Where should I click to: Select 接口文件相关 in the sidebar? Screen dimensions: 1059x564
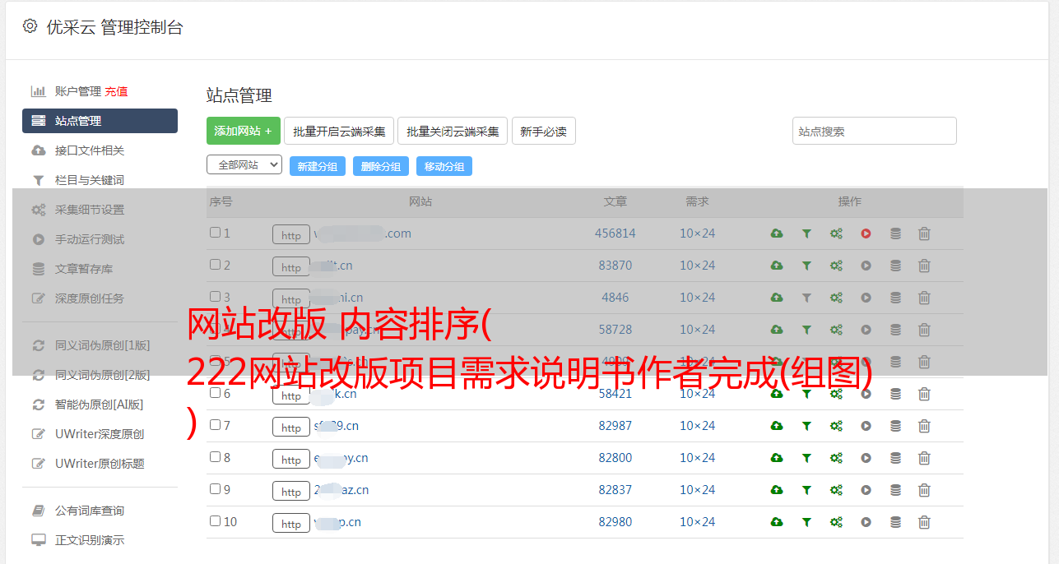[90, 150]
